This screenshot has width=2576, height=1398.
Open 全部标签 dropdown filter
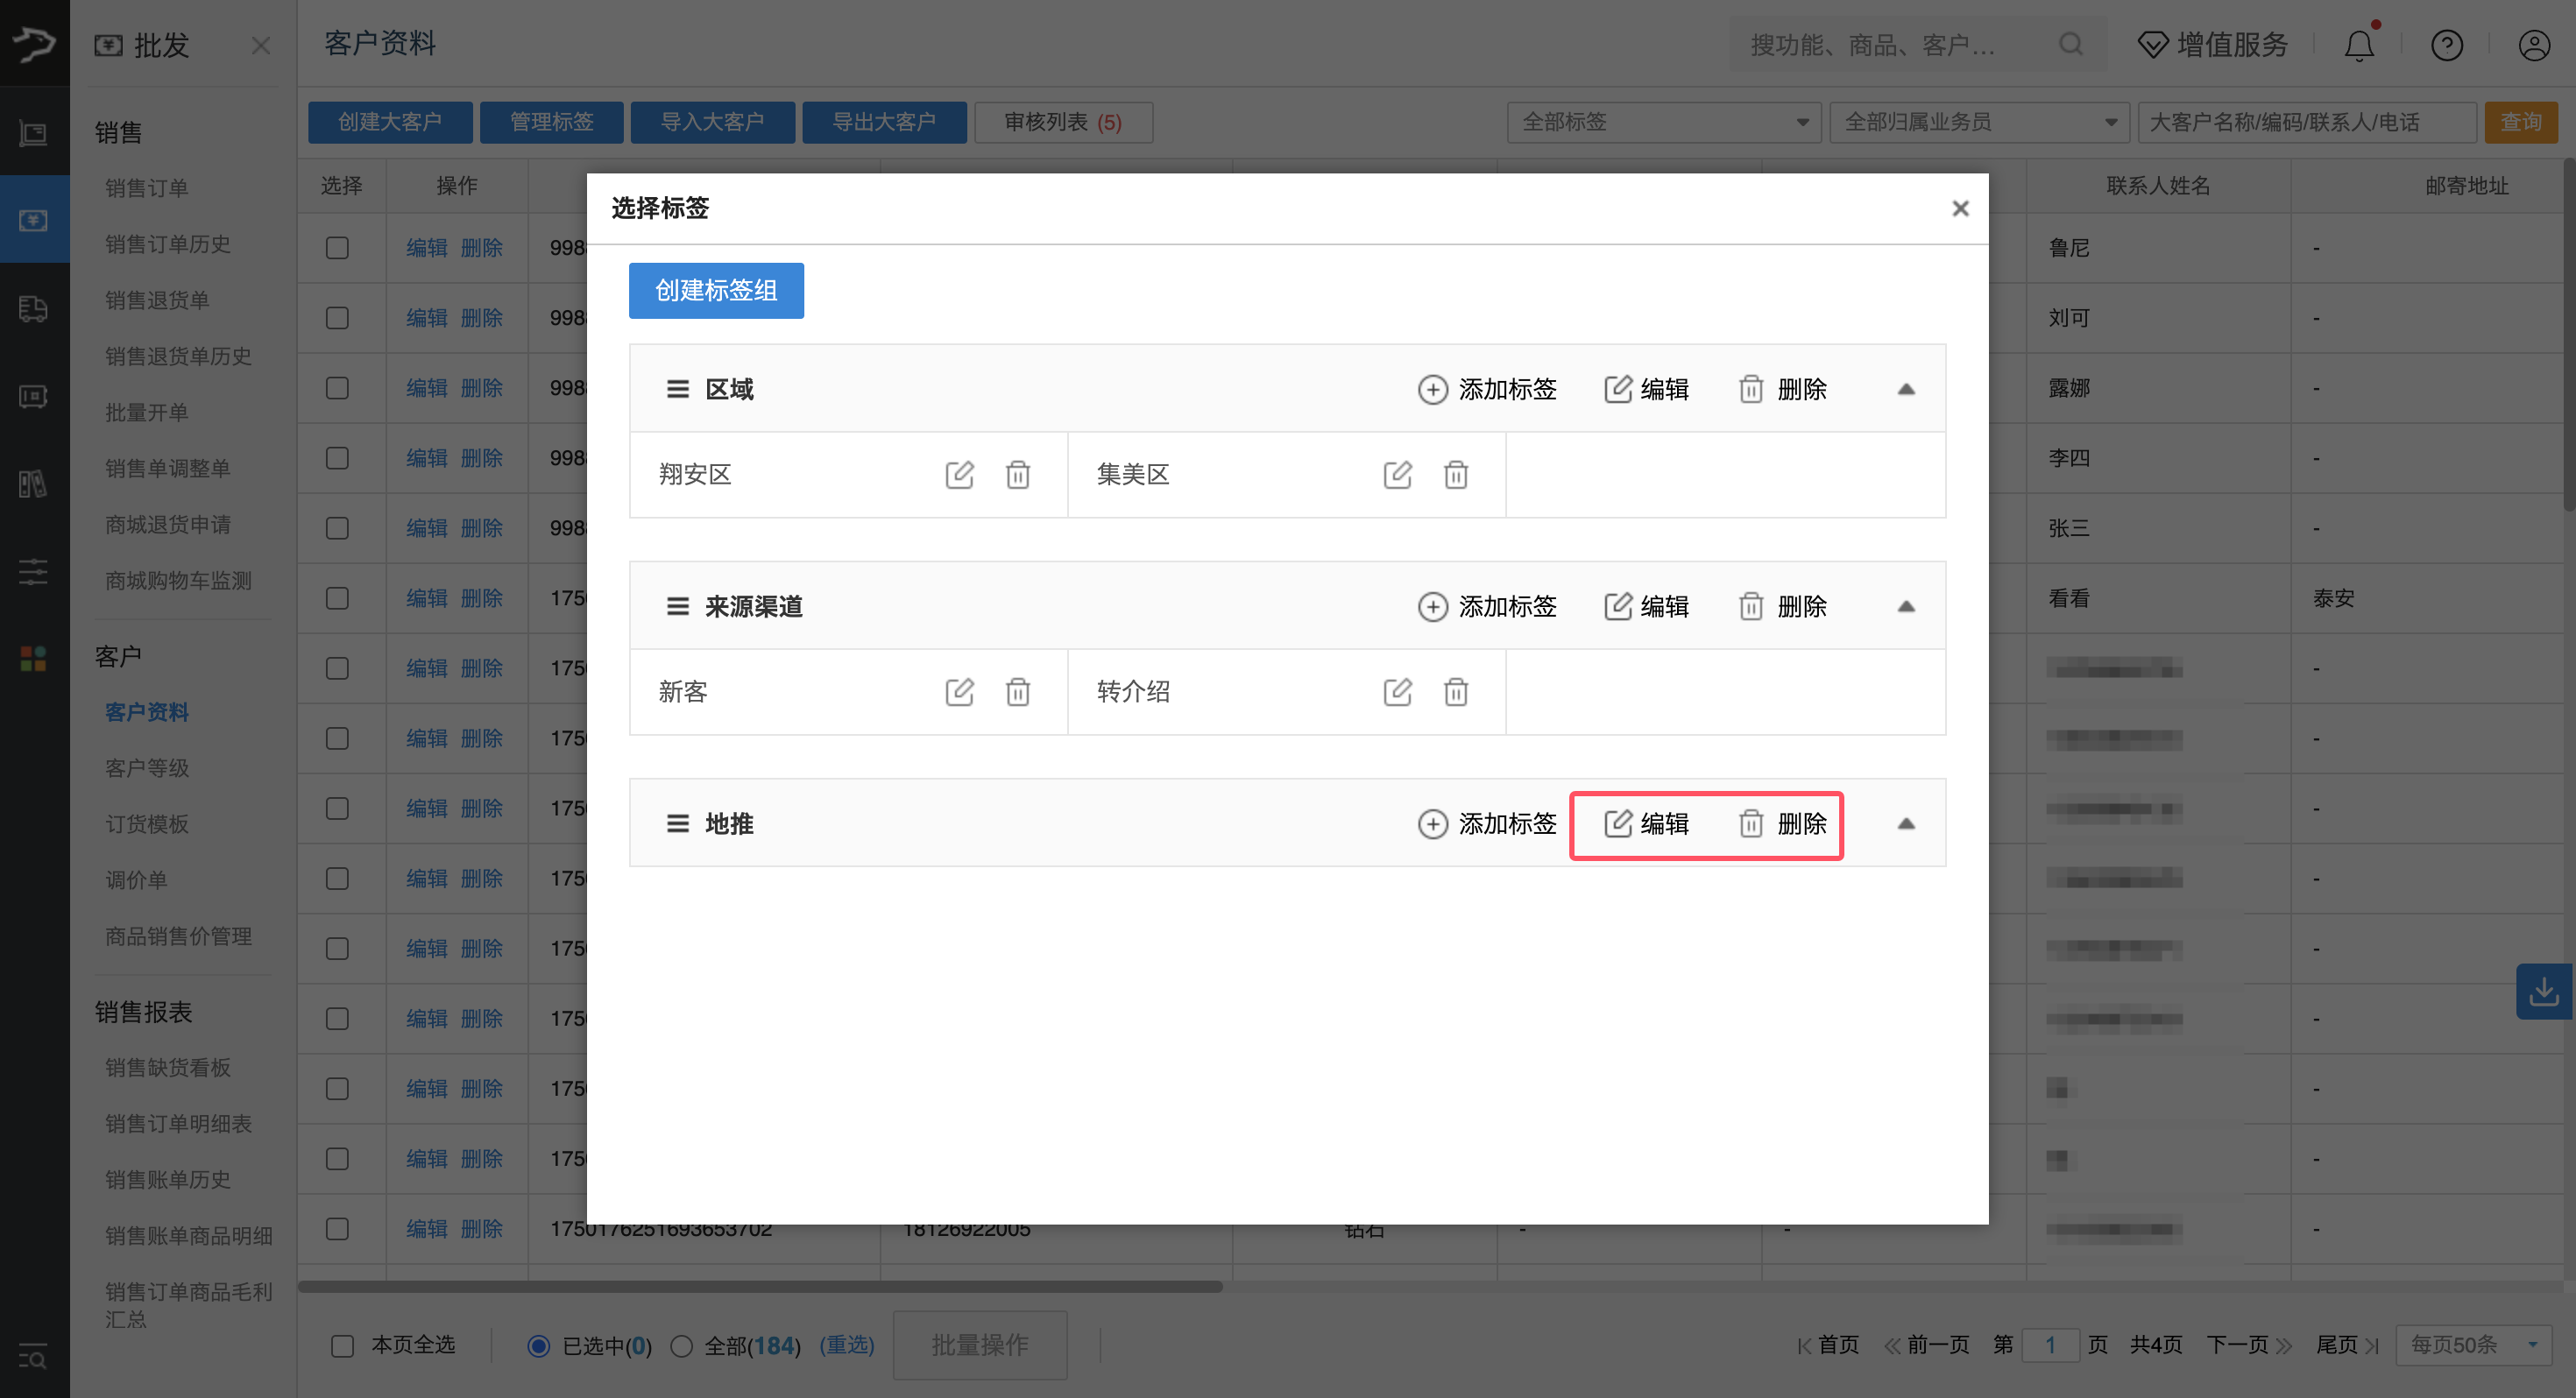(x=1663, y=122)
